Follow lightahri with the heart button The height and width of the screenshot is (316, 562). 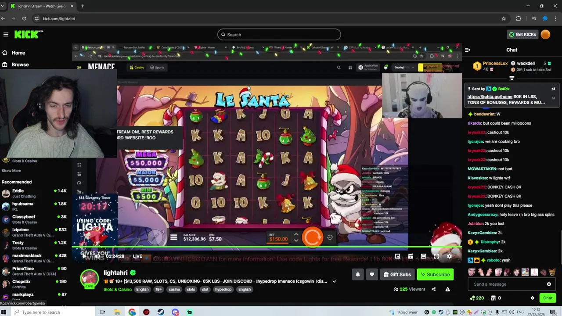(372, 275)
